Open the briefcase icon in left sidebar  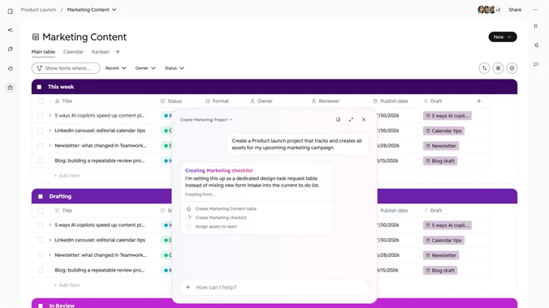pyautogui.click(x=11, y=88)
